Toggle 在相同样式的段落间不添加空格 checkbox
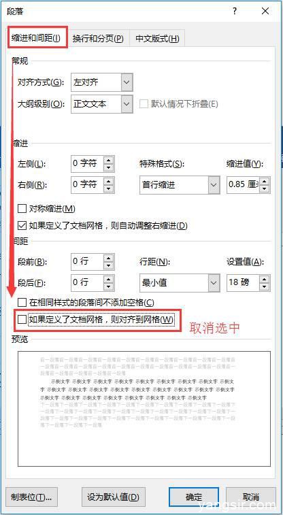 tap(22, 302)
